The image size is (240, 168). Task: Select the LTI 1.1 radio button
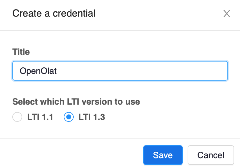17,117
